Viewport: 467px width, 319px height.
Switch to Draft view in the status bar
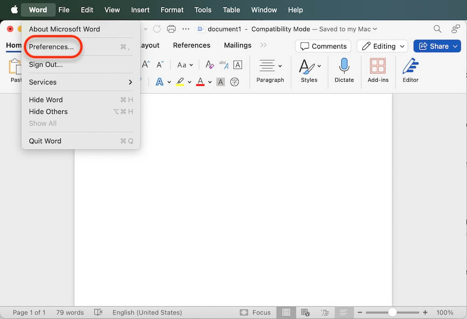tap(344, 312)
